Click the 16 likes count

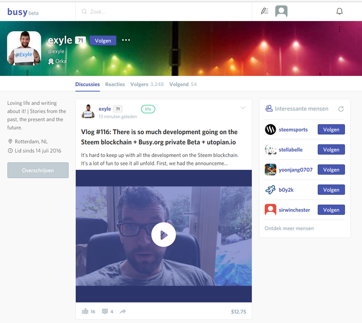93,312
